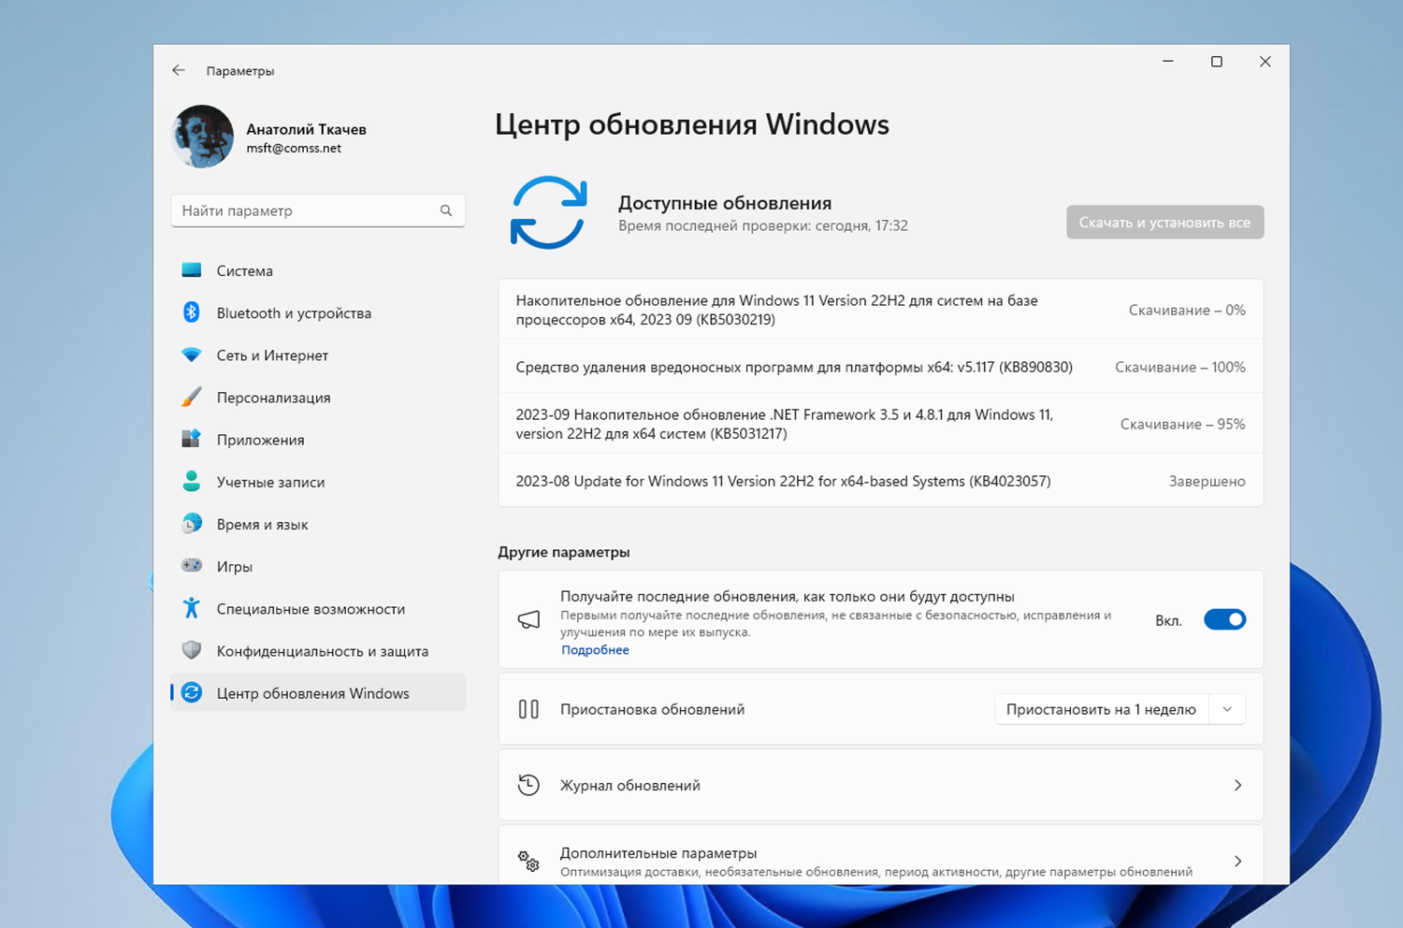Image resolution: width=1403 pixels, height=928 pixels.
Task: Click the Скачивание – 100% status
Action: coord(1180,367)
